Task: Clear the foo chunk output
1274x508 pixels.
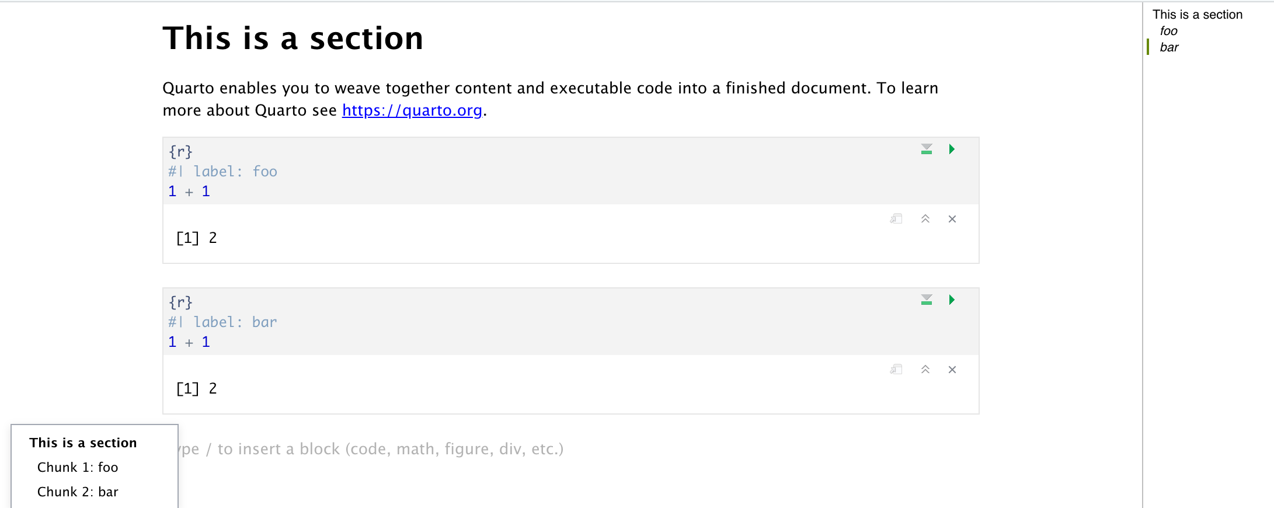Action: tap(952, 218)
